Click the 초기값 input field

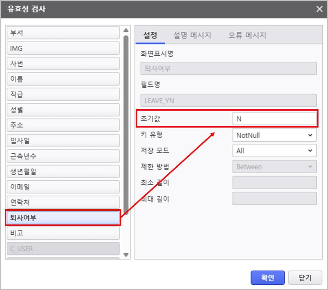[274, 119]
